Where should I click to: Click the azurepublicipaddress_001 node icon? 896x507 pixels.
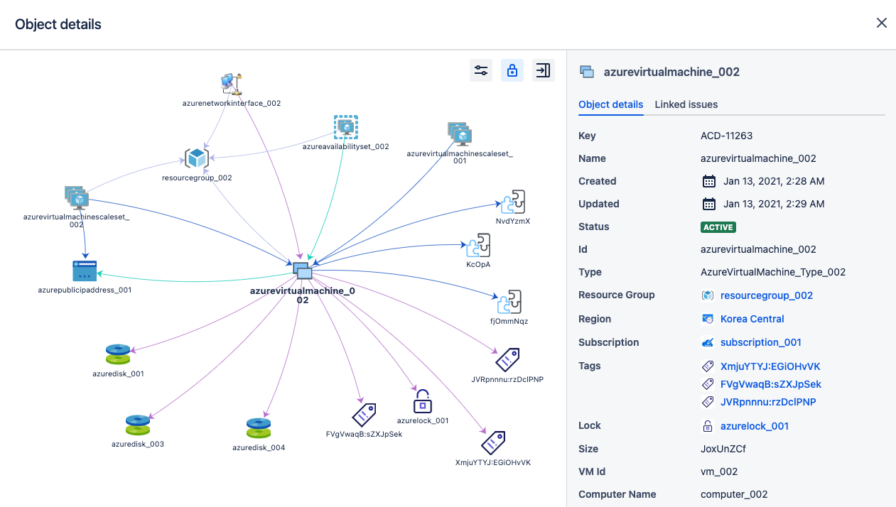(85, 271)
